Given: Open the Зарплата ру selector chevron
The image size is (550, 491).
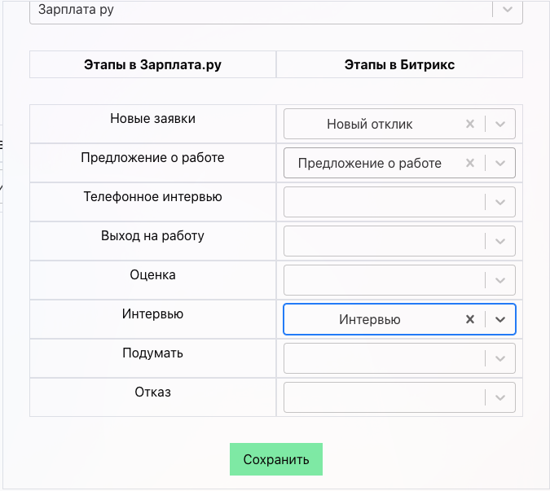Looking at the screenshot, I should click(507, 10).
